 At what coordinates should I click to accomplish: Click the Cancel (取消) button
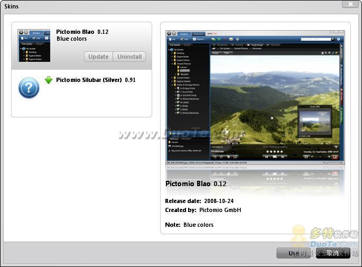[x=333, y=253]
